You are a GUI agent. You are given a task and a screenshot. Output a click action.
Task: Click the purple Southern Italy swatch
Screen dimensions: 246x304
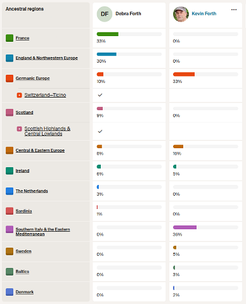[x=10, y=229]
